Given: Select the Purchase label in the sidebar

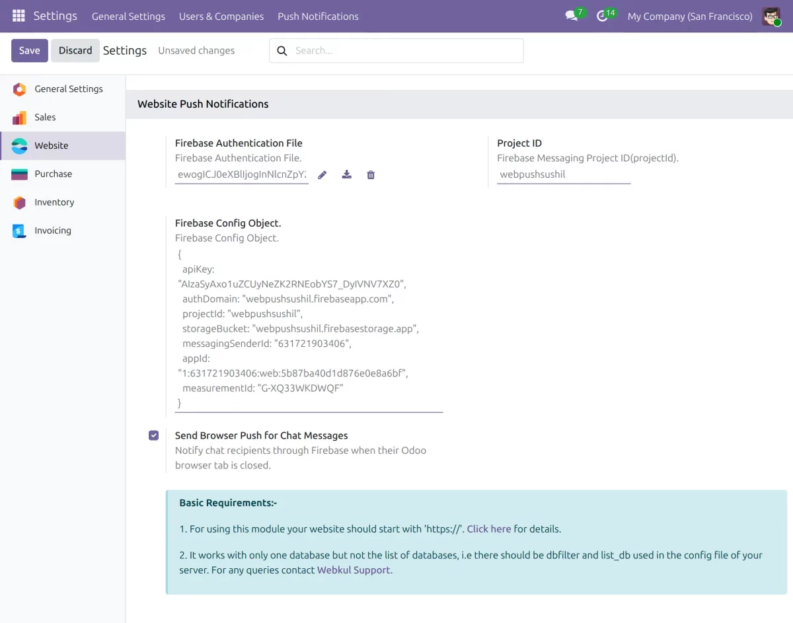Looking at the screenshot, I should pyautogui.click(x=54, y=174).
